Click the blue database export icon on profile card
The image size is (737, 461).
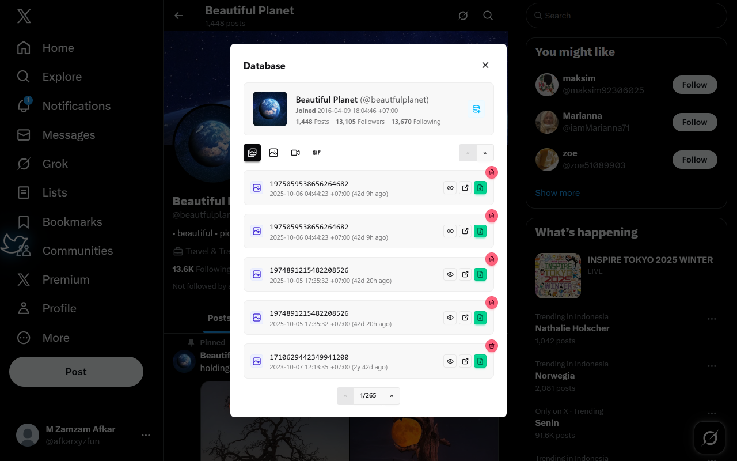(476, 109)
